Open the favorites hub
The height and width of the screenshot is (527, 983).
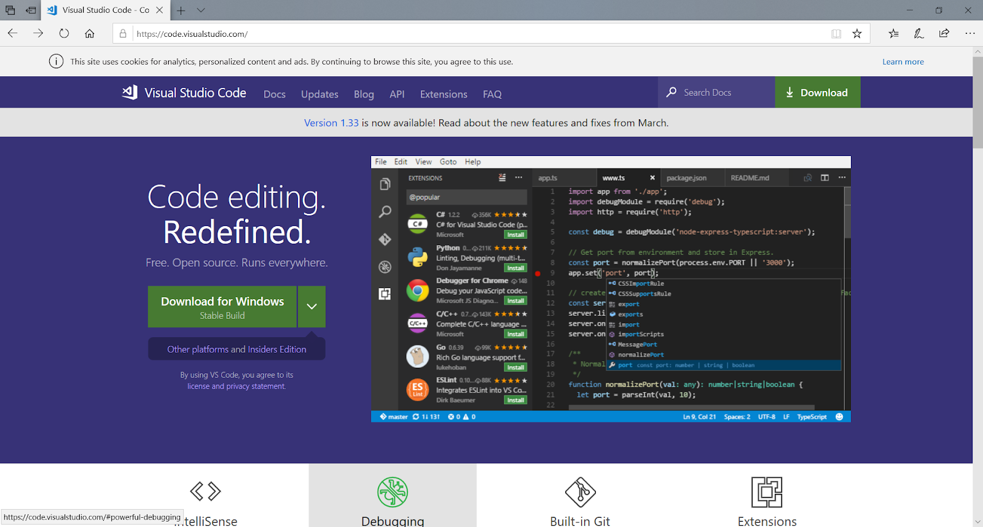pos(893,33)
